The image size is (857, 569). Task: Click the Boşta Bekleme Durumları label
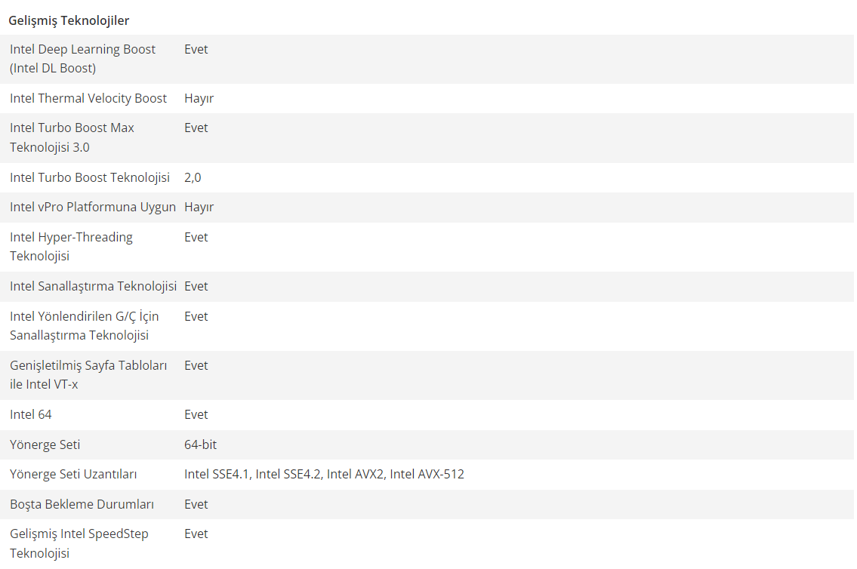[82, 504]
